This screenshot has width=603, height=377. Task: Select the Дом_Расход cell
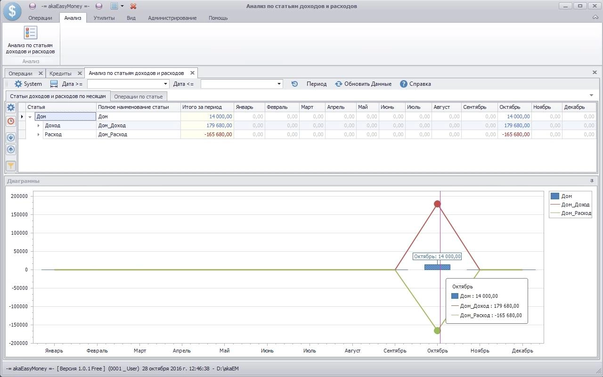(x=139, y=135)
